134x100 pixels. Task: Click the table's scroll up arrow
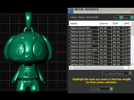click(132, 23)
